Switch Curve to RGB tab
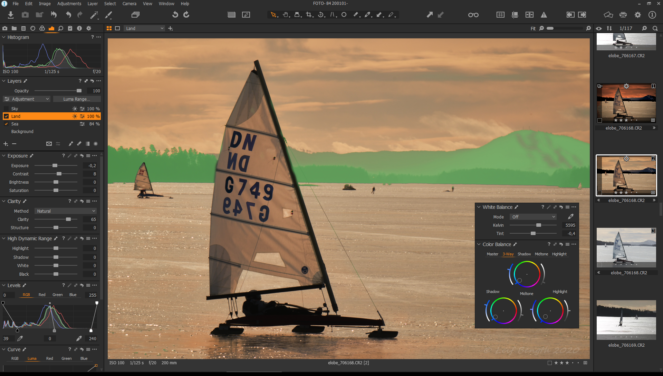This screenshot has width=663, height=376. 15,358
